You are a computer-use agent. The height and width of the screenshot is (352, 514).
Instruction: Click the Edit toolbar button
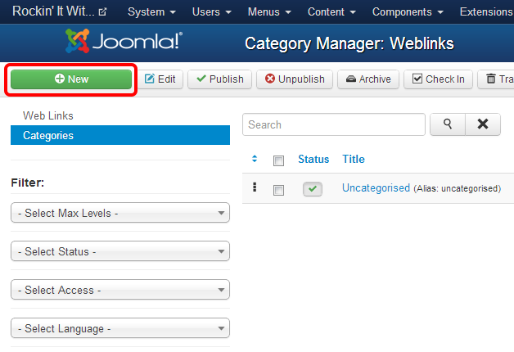[x=160, y=79]
